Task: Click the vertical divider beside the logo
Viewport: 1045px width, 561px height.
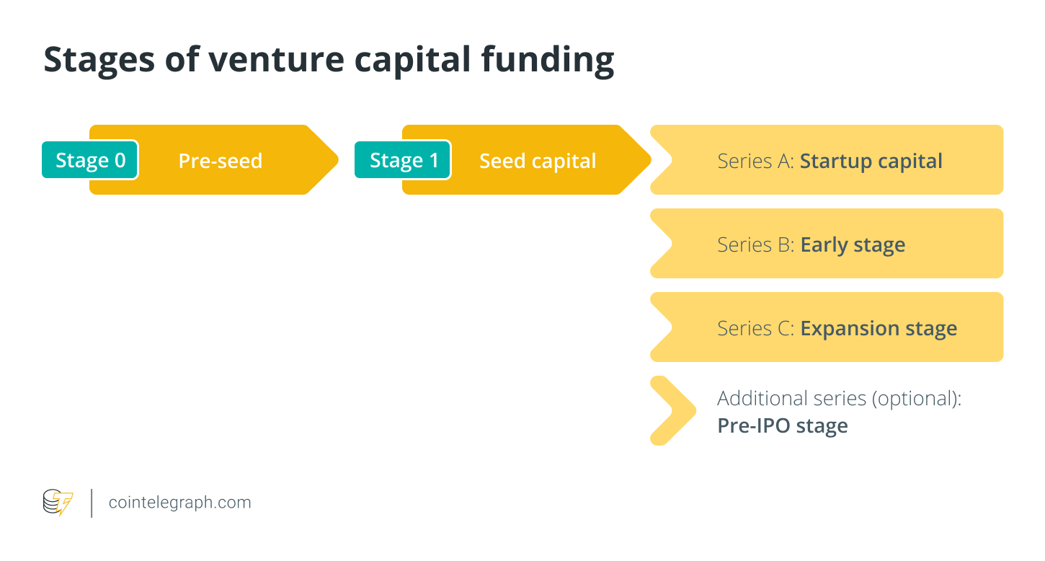Action: pos(92,503)
